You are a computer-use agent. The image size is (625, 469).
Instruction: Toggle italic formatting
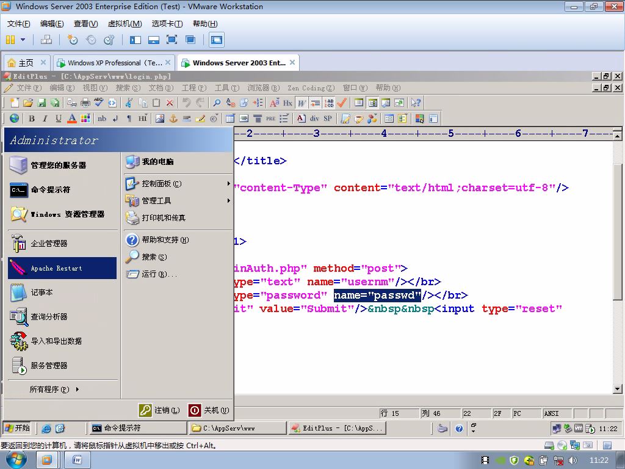coord(45,118)
